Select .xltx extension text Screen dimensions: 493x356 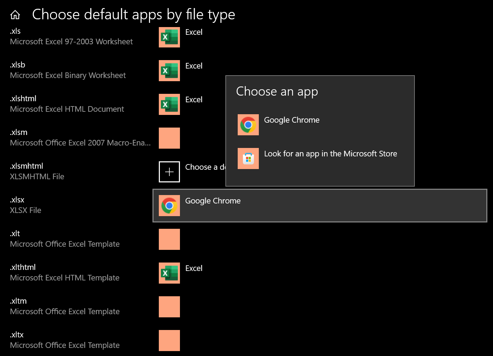pos(17,335)
